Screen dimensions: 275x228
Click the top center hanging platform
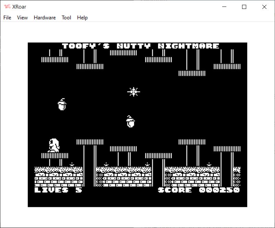point(123,52)
